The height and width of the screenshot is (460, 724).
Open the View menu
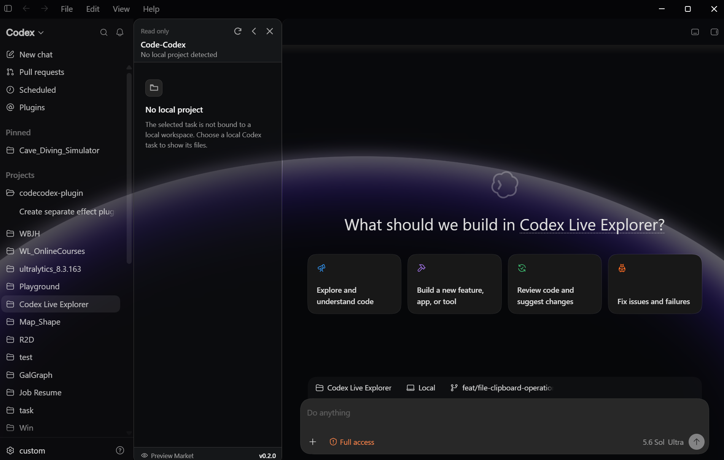tap(121, 9)
